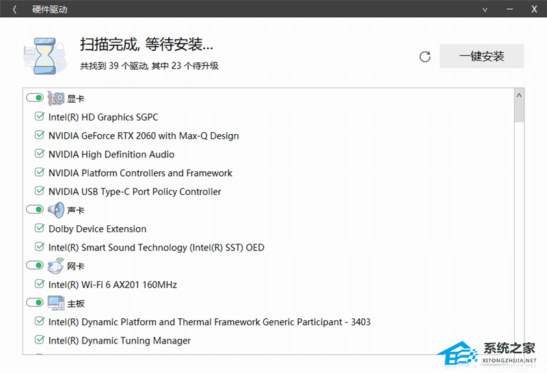Screen dimensions: 547x373
Task: Click the 扫描完成, 等待安装 heading
Action: 146,44
